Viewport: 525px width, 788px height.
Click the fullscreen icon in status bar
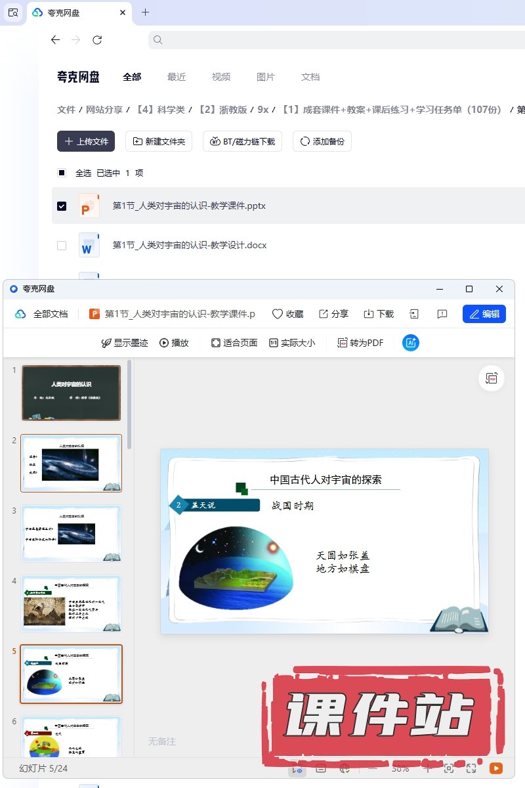click(x=471, y=768)
